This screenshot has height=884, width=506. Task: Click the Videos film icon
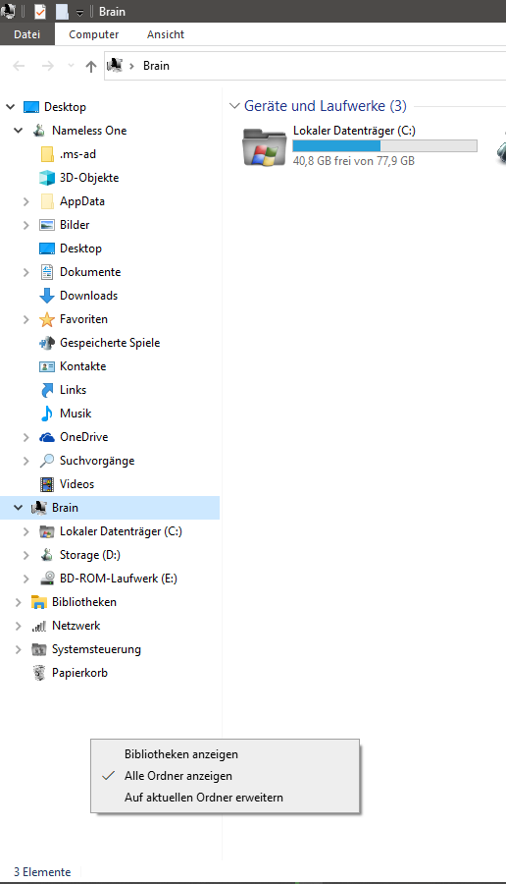pos(47,484)
